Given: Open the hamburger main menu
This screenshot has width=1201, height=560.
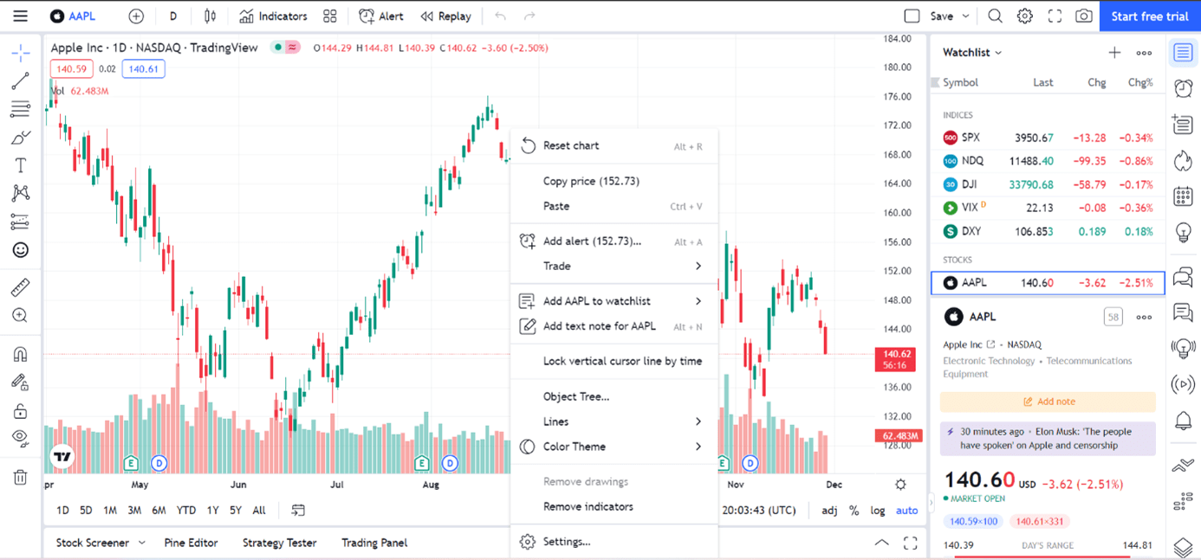Looking at the screenshot, I should pyautogui.click(x=20, y=16).
